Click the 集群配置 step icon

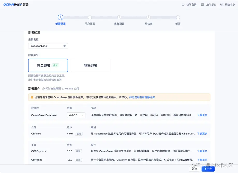(119, 17)
